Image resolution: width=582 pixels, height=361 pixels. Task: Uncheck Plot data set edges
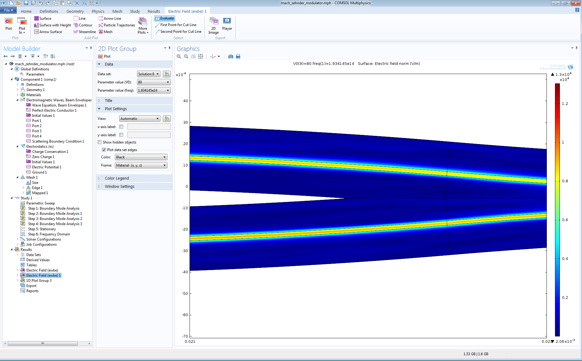[x=103, y=150]
